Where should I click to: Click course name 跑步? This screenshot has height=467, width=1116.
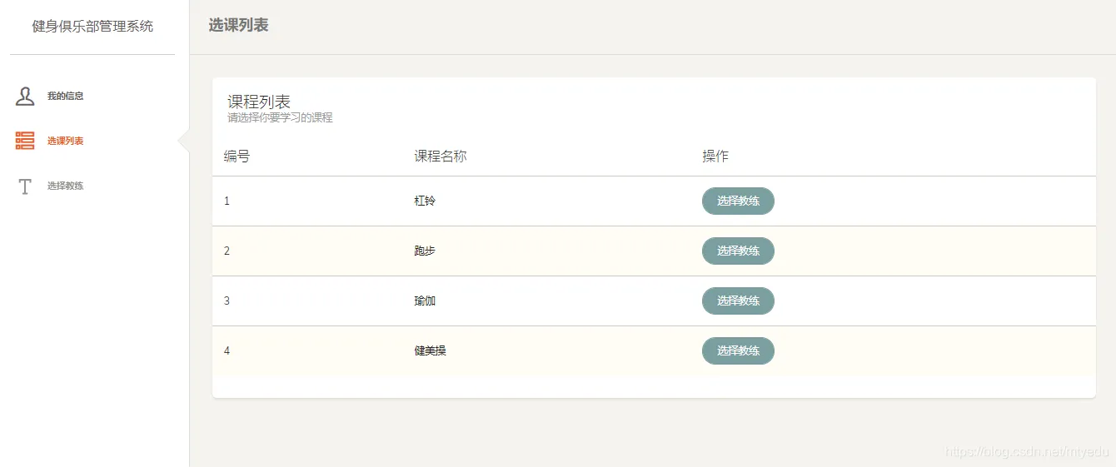point(425,251)
